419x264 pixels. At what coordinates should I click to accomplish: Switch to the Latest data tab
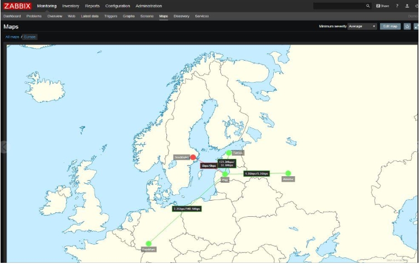pyautogui.click(x=90, y=16)
